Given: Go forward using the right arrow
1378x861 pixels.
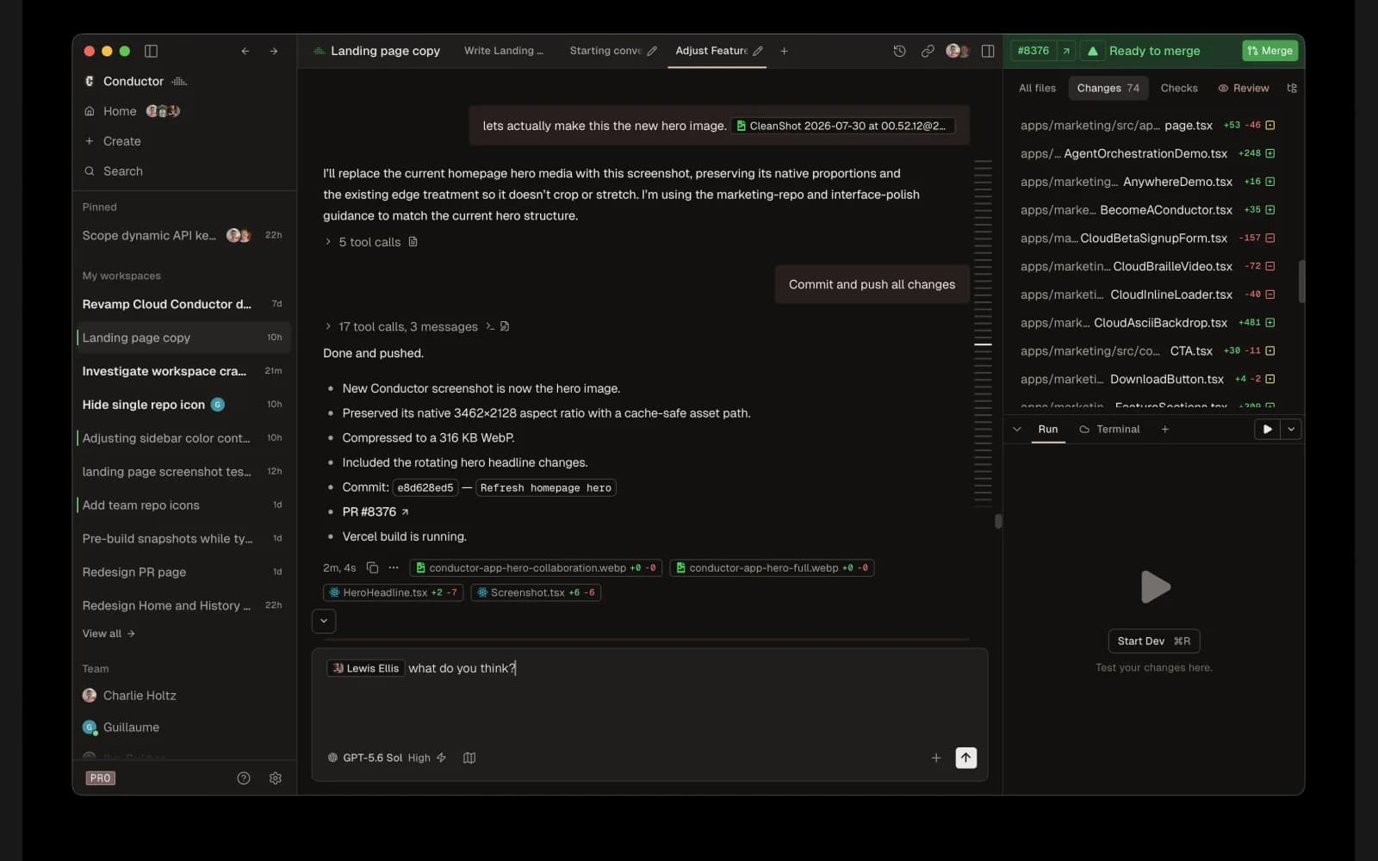Looking at the screenshot, I should [274, 51].
